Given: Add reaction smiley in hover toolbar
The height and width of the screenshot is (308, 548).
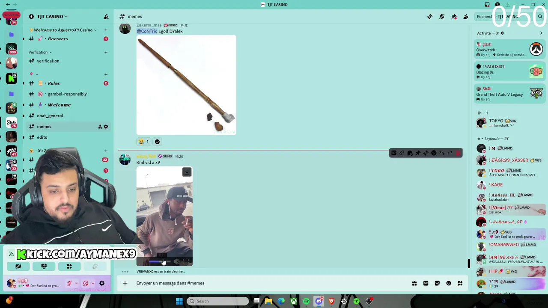Looking at the screenshot, I should coord(434,153).
